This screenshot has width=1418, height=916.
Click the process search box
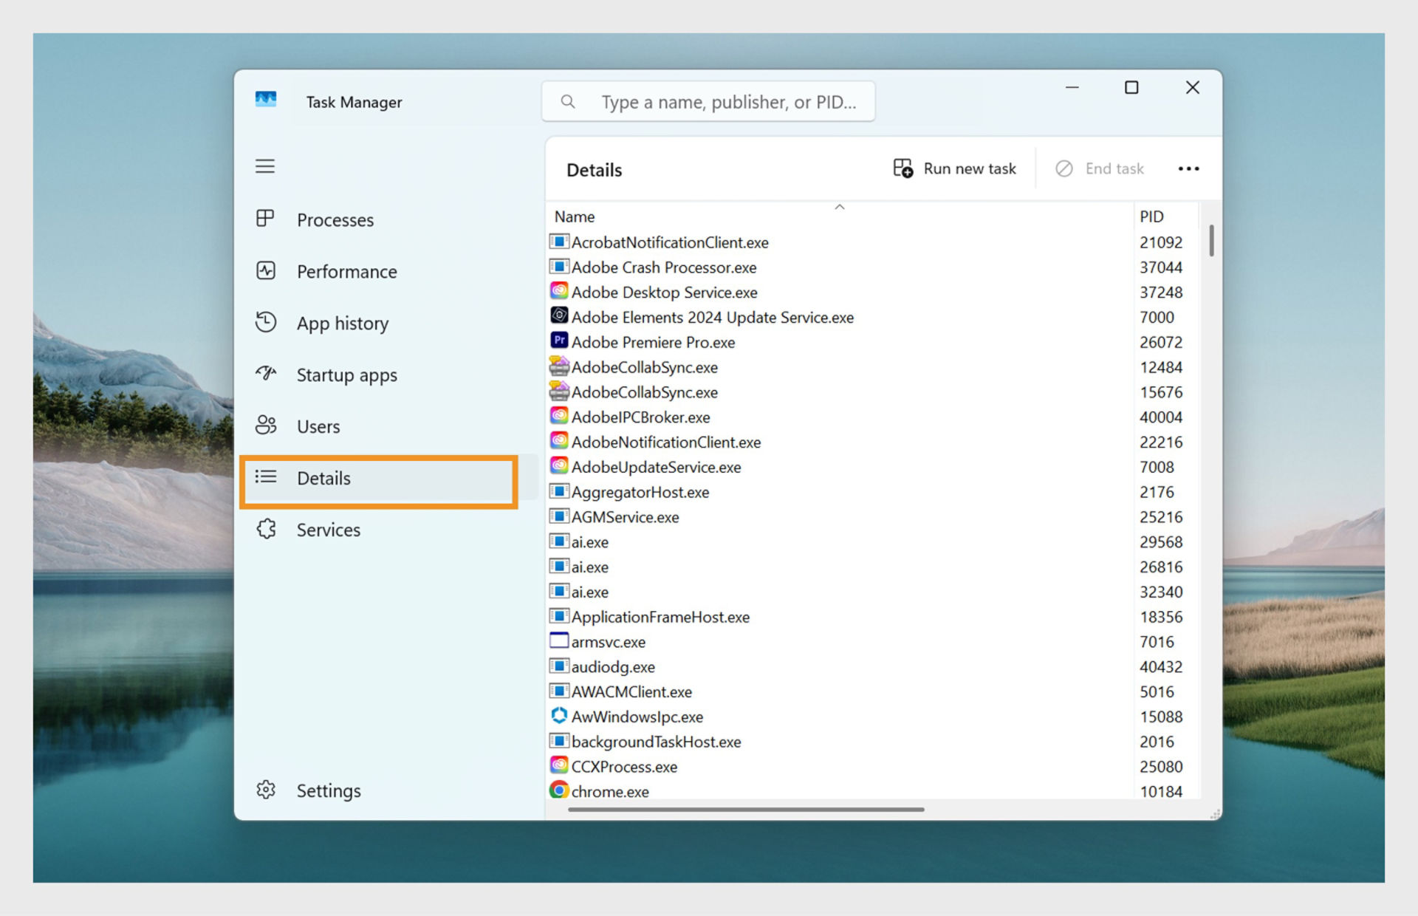[708, 101]
